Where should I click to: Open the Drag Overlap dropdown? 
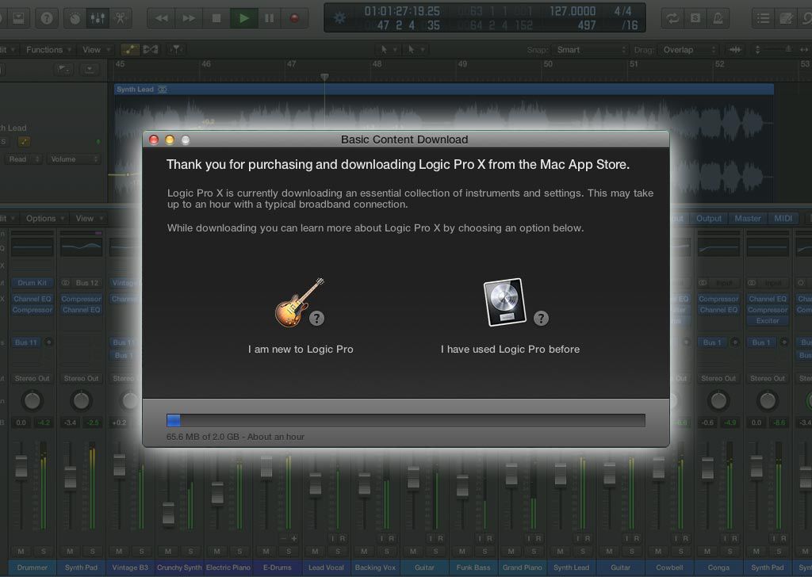point(688,50)
